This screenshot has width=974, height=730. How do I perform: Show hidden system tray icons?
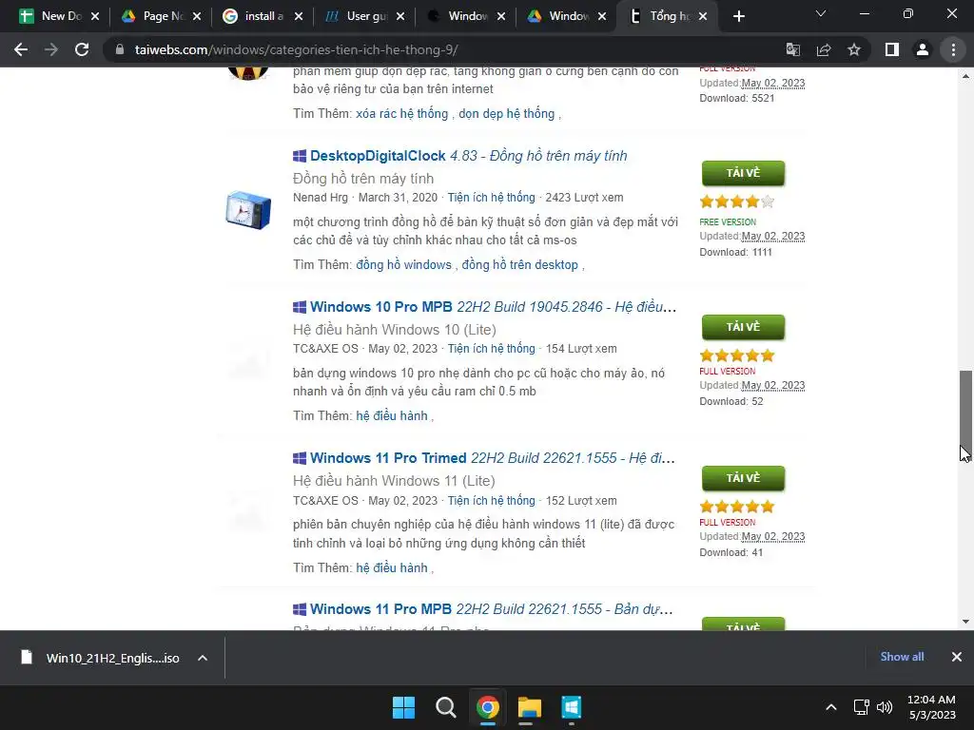[x=831, y=707]
